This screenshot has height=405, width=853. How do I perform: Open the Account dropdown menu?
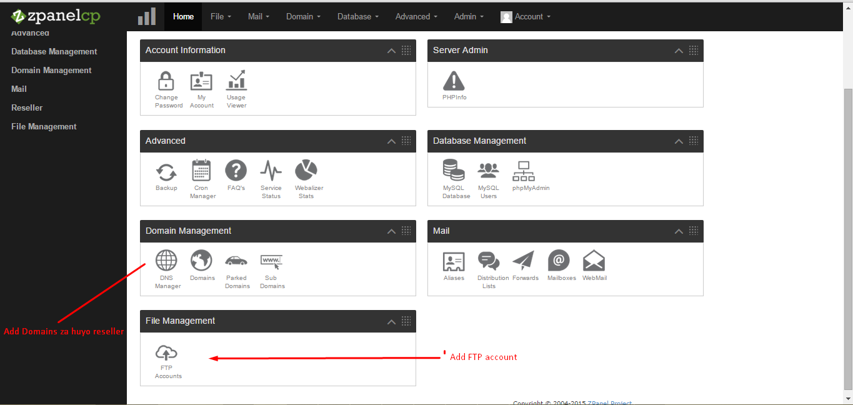[526, 16]
